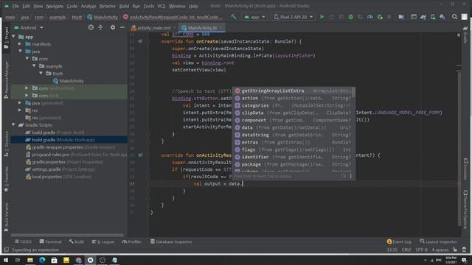
Task: Open the Profiler tool window
Action: 131,241
